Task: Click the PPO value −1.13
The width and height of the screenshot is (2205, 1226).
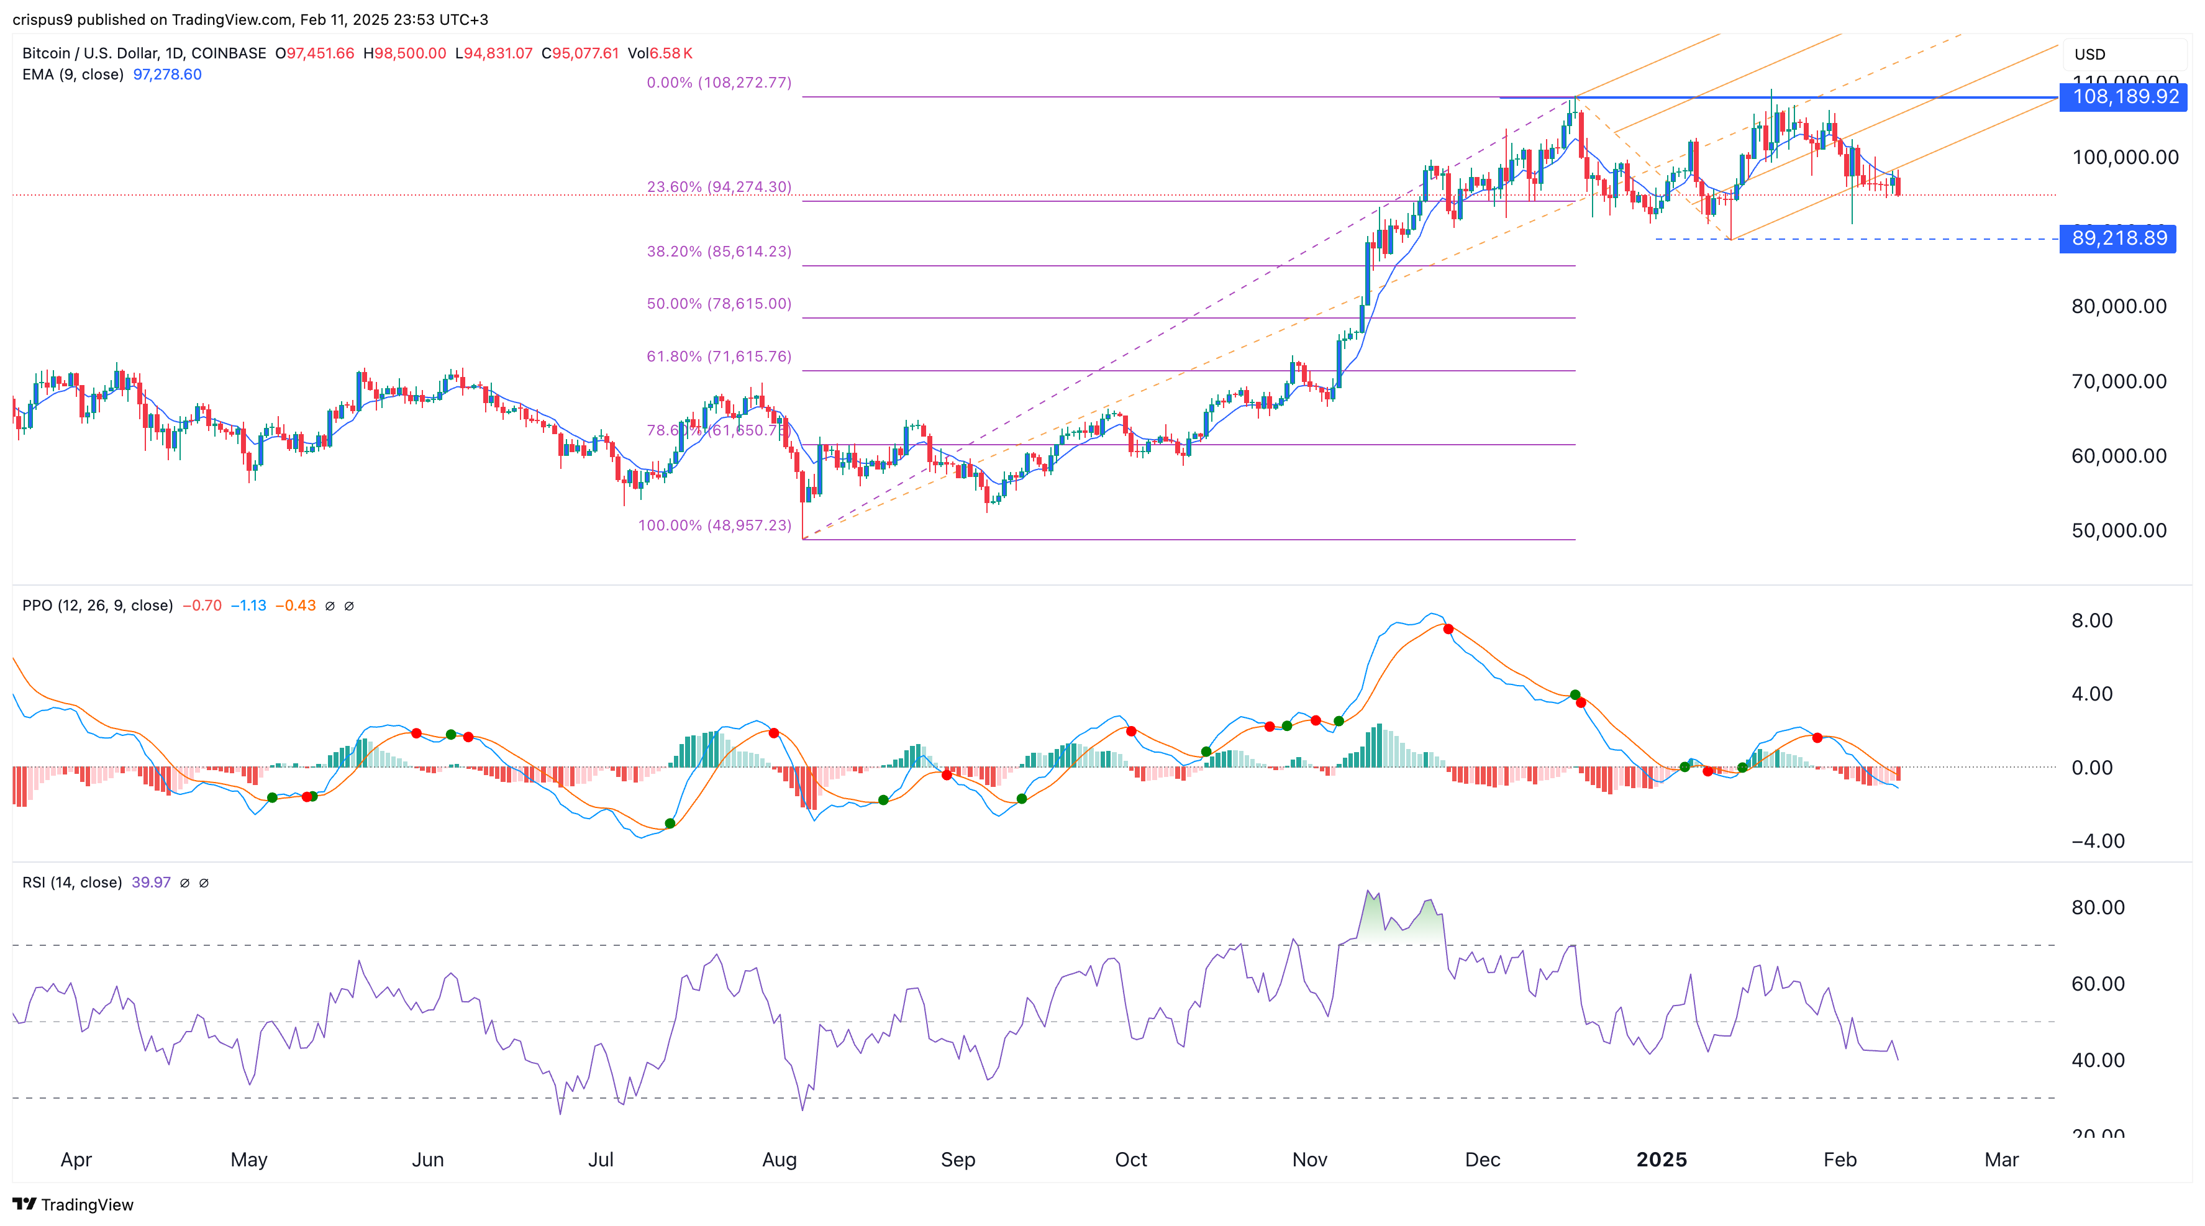Action: coord(248,606)
